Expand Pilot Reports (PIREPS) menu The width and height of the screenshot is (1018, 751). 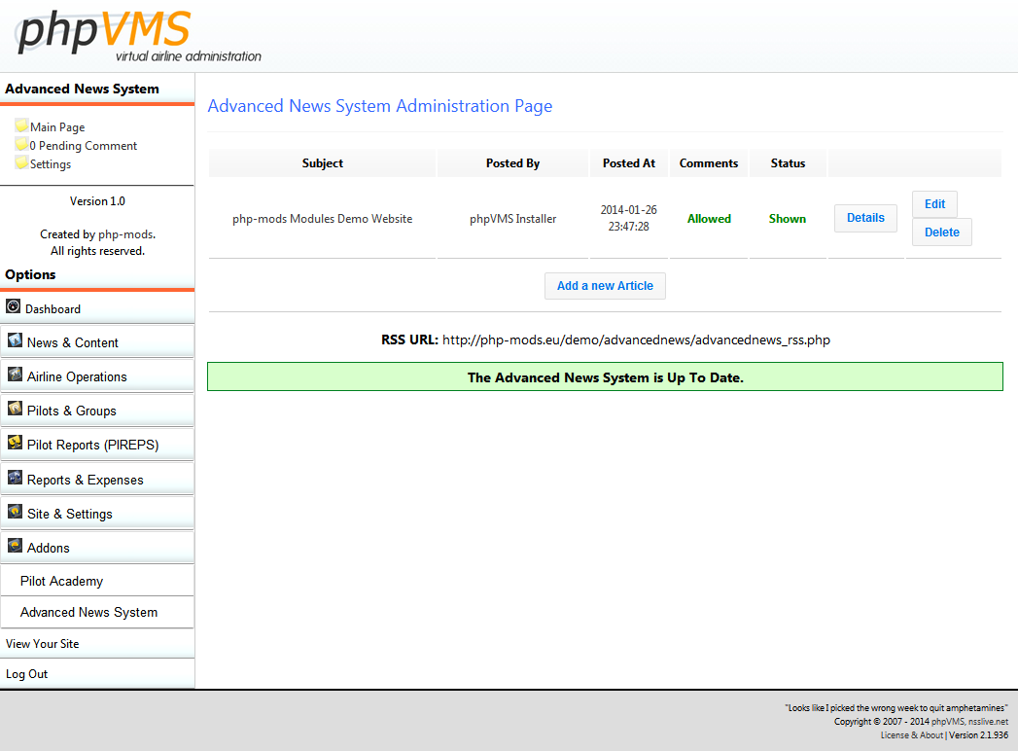coord(97,445)
